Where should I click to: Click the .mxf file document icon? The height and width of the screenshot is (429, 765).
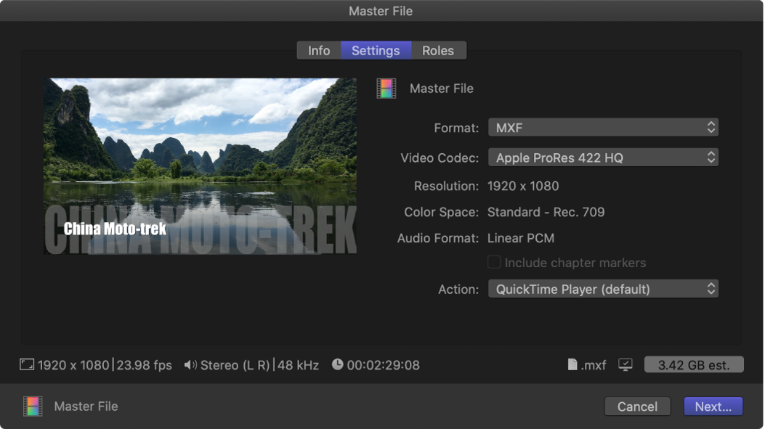[572, 364]
